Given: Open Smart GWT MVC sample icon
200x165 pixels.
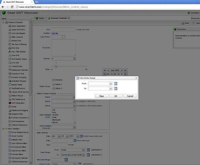Looking at the screenshot, I should [10, 30].
